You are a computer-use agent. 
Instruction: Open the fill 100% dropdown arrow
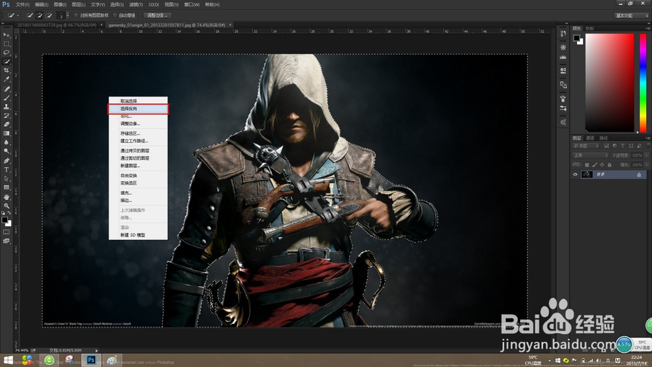(646, 165)
